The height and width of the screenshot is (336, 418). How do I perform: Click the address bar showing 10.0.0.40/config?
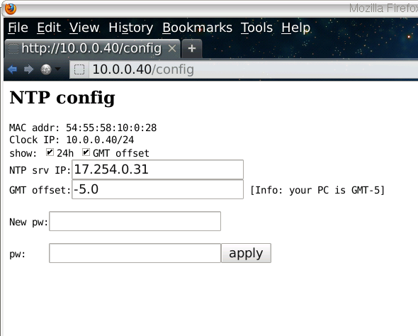pyautogui.click(x=253, y=69)
